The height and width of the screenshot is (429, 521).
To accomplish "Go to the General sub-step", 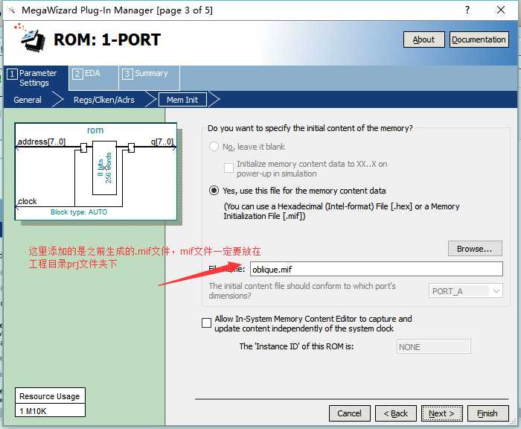I will pos(28,100).
